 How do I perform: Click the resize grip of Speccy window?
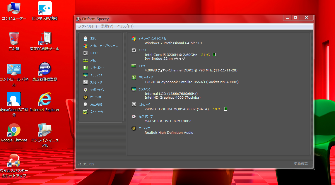311,166
